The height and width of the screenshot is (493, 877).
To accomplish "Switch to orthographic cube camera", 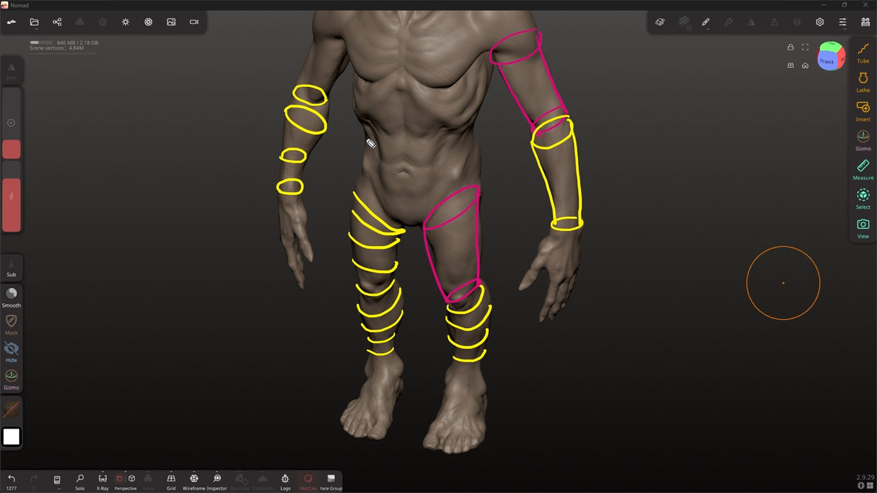I will [132, 478].
